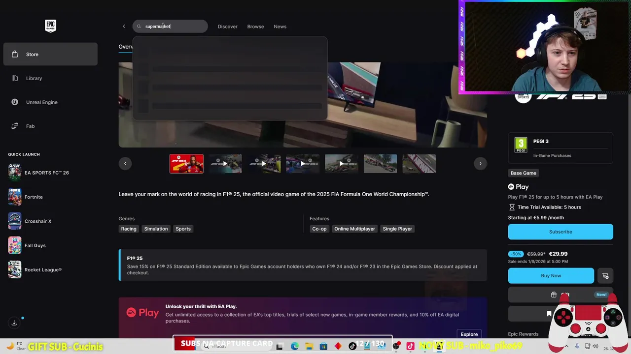Image resolution: width=631 pixels, height=354 pixels.
Task: Focus the search field containing supermarket
Action: click(170, 27)
